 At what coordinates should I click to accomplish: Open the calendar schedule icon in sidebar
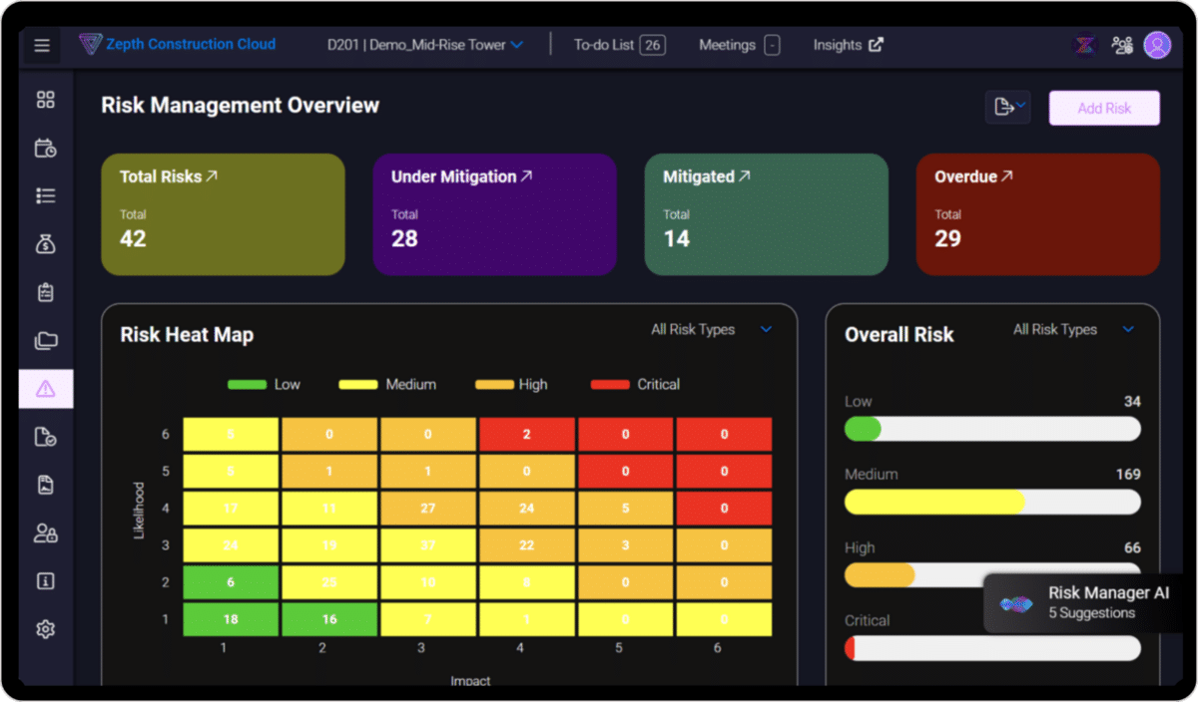[45, 149]
